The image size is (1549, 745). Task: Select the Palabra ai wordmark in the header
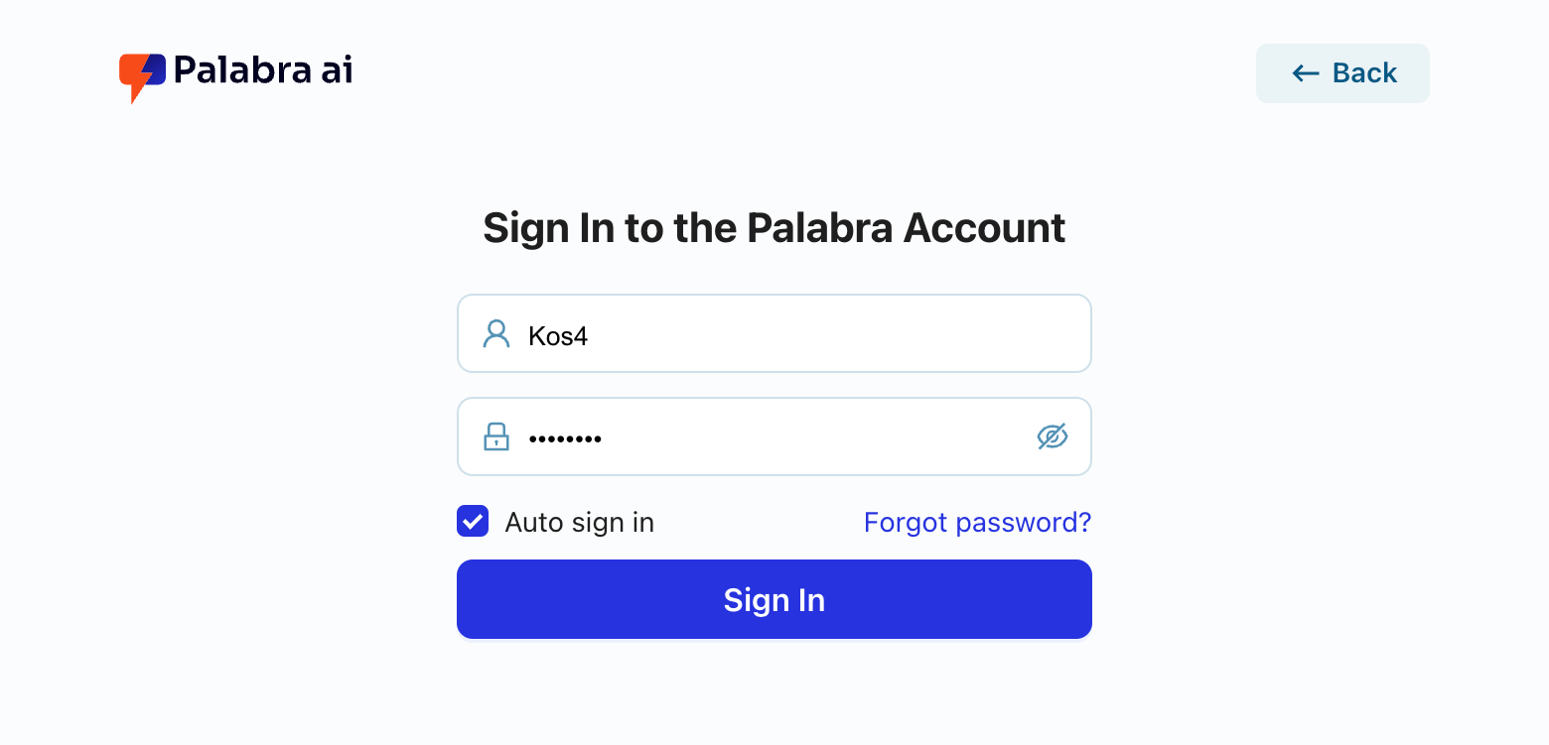point(262,71)
